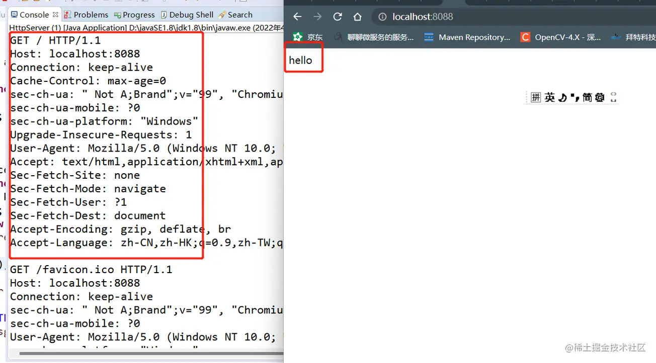Reload the localhost:8088 page
Screen dimensions: 656x363
coord(338,17)
